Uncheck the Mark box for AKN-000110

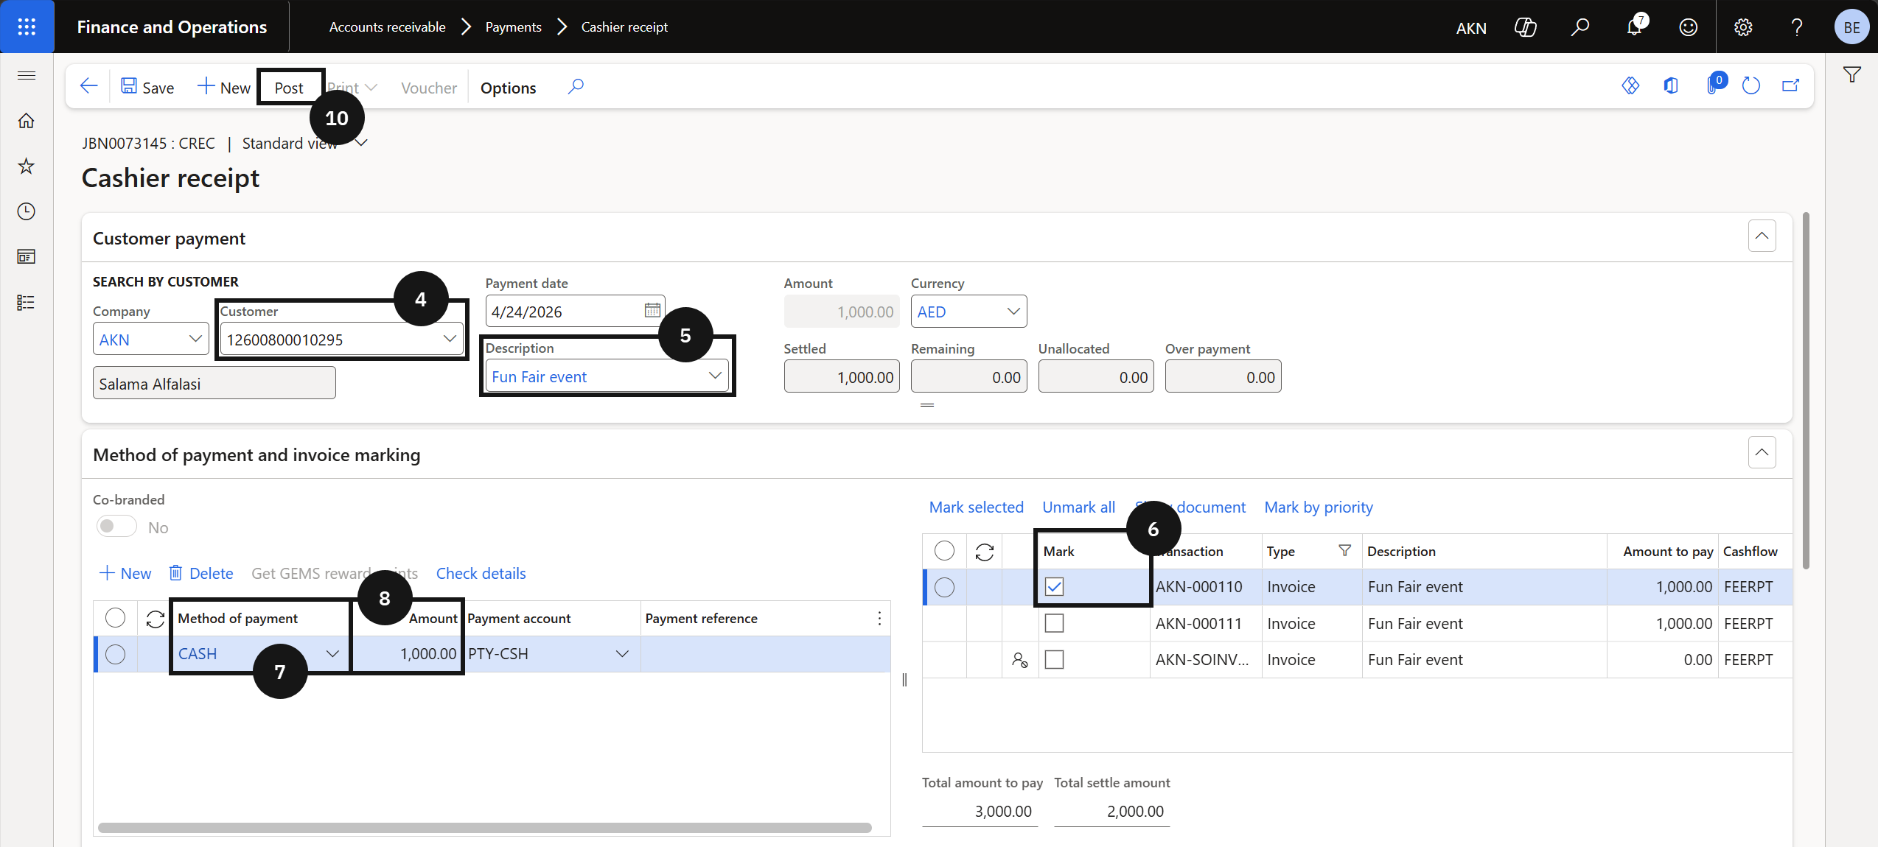click(x=1055, y=587)
